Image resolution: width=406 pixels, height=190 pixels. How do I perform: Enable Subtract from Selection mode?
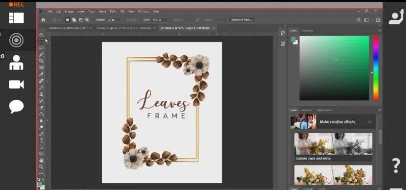pos(80,20)
